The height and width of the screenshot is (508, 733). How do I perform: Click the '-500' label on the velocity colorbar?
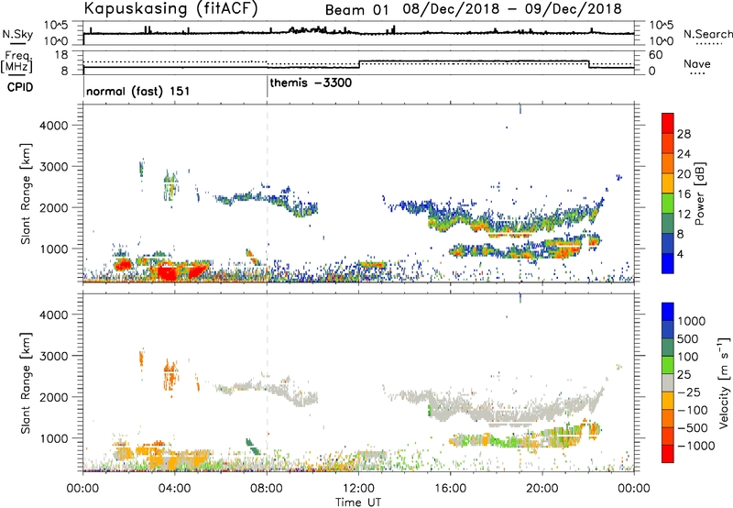(692, 428)
